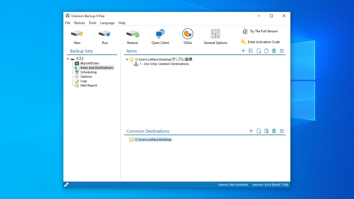The height and width of the screenshot is (199, 354).
Task: Open the Restore toolbar icon
Action: tap(133, 34)
